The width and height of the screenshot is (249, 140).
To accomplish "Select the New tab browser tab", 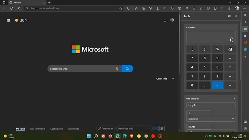I will point(27,2).
